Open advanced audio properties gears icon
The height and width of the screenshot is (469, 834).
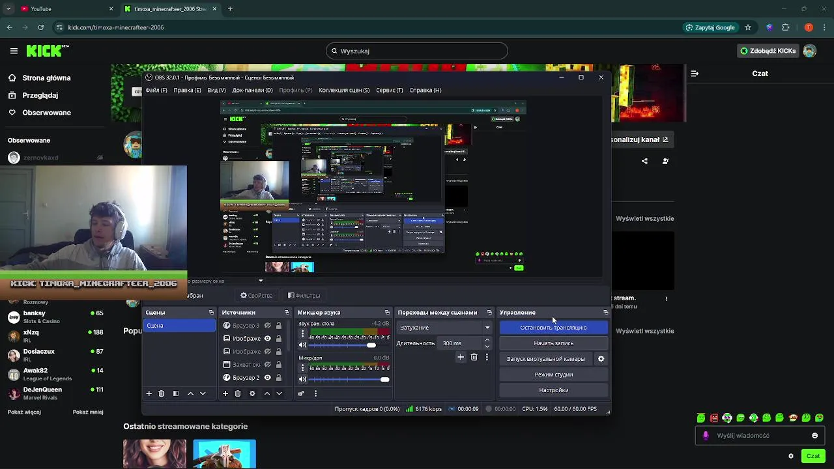point(301,393)
